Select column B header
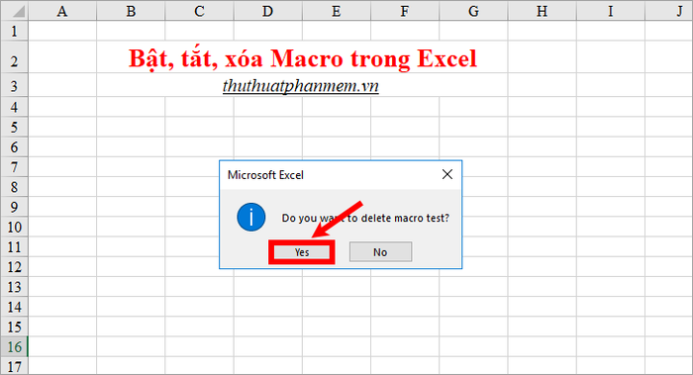Viewport: 693px width, 375px height. tap(131, 11)
